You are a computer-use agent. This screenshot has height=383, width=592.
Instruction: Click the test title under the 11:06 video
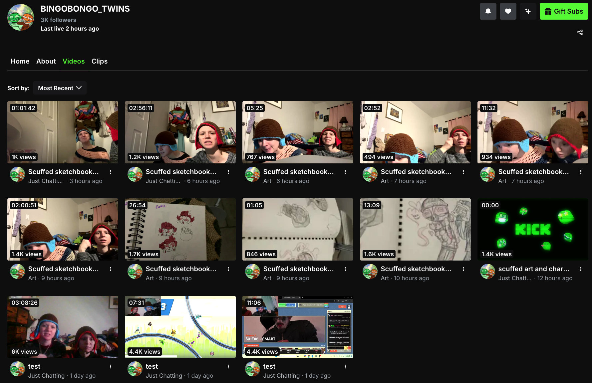[x=269, y=366]
